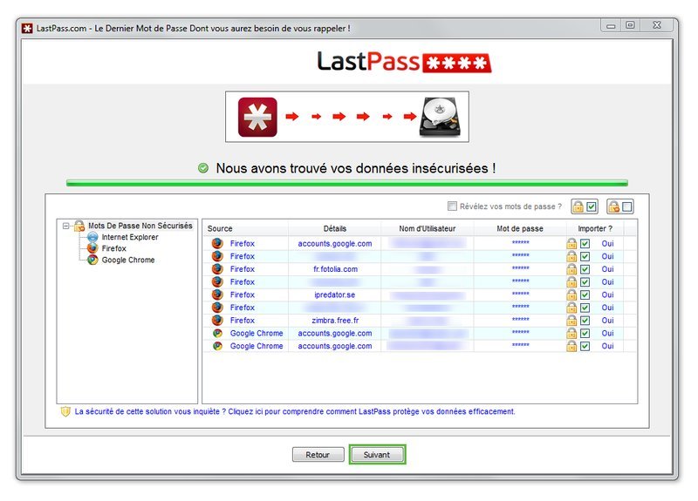Click the Google Chrome icon in the left tree
The image size is (698, 501).
pos(92,260)
